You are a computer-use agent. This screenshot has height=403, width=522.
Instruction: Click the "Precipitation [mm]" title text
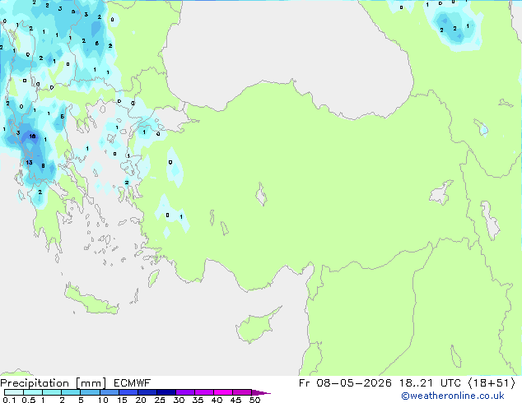tap(54, 383)
